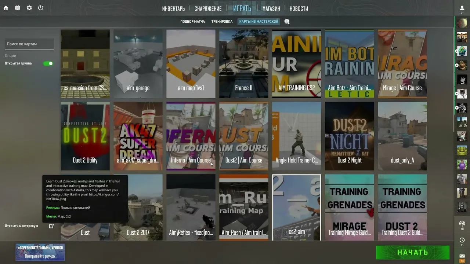The width and height of the screenshot is (470, 264).
Task: Choose the Training Mirage Guide map
Action: [x=350, y=208]
